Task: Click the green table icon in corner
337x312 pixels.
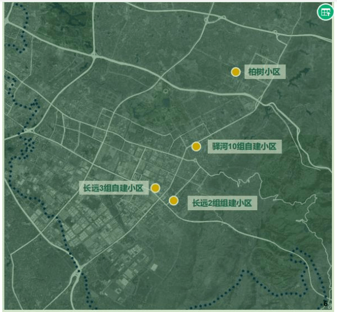Action: [x=325, y=12]
